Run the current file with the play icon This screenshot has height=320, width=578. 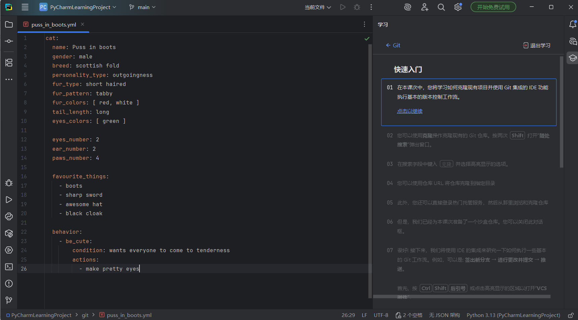pos(343,7)
